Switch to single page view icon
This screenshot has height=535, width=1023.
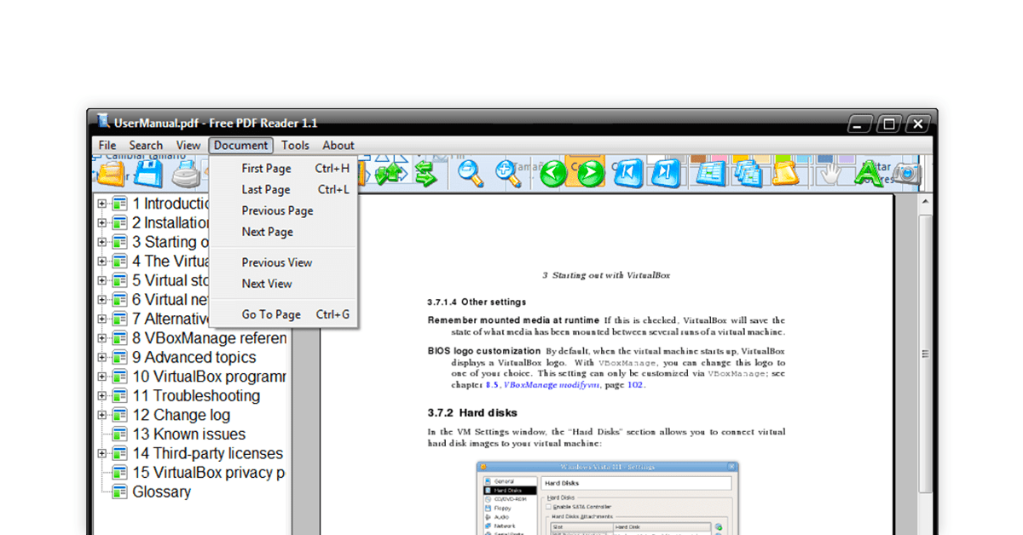pos(711,172)
